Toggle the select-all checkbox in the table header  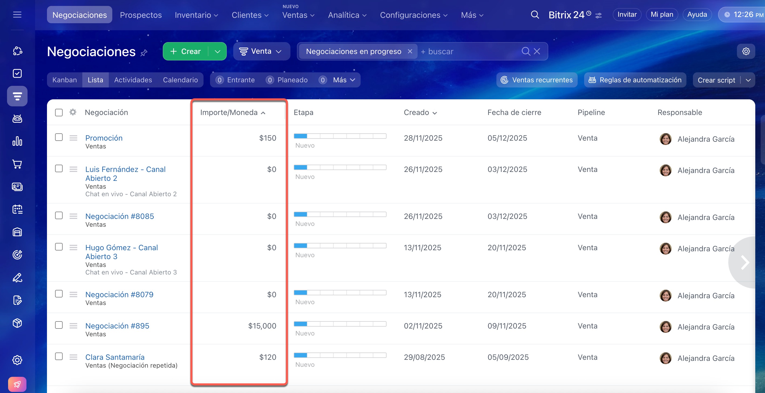click(59, 113)
